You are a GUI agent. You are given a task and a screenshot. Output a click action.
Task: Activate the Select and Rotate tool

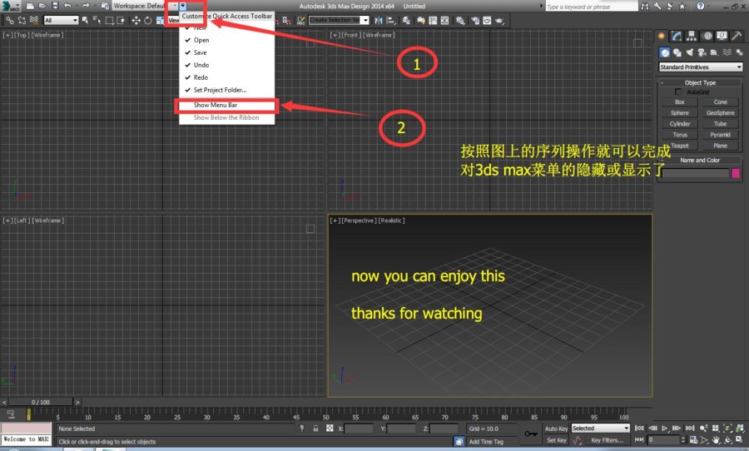coord(148,20)
